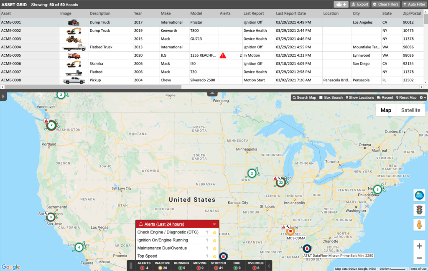Clear all grid filters
Viewport: 428px width, 271px height.
(386, 4)
